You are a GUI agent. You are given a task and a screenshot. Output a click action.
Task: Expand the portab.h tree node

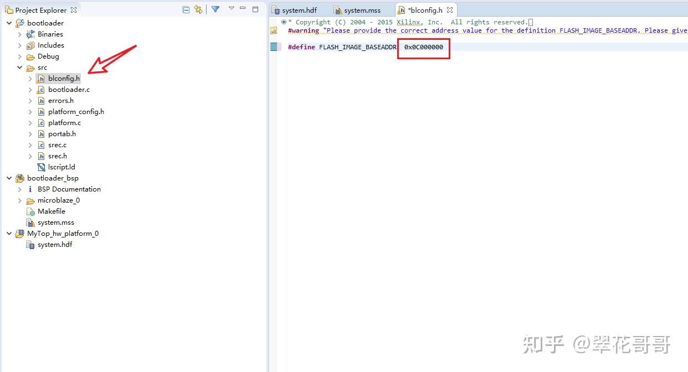tap(30, 134)
